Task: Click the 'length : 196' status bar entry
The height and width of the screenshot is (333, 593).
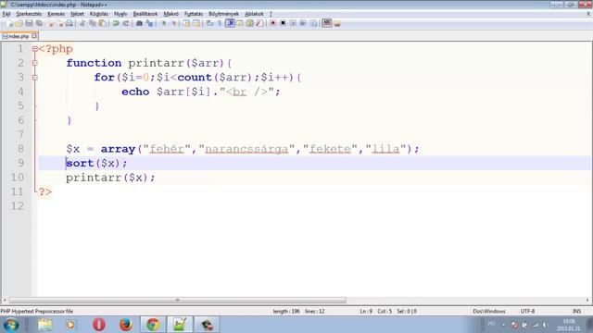Action: click(x=286, y=311)
